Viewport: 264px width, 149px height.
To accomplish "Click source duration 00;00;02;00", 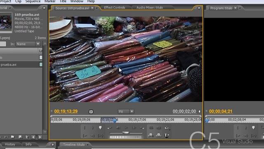I will [184, 111].
